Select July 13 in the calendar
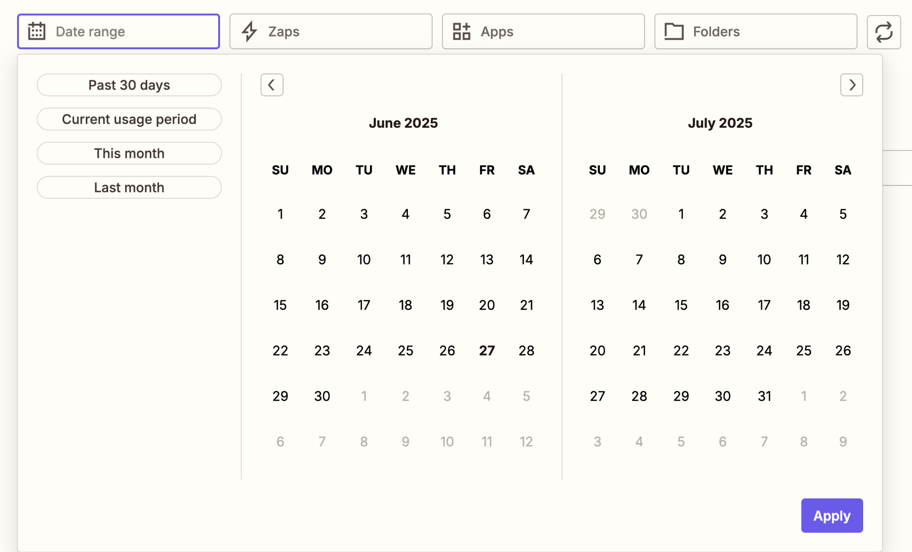Screen dimensions: 912x552 (x=597, y=305)
